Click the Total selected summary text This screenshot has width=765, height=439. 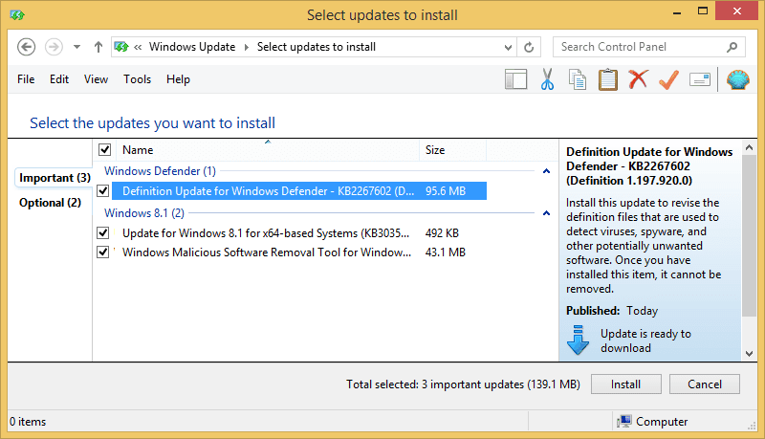(463, 384)
